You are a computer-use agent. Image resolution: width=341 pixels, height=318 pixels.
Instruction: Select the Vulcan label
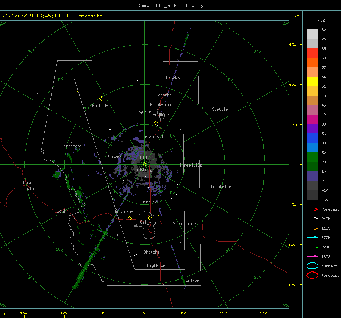coord(192,281)
